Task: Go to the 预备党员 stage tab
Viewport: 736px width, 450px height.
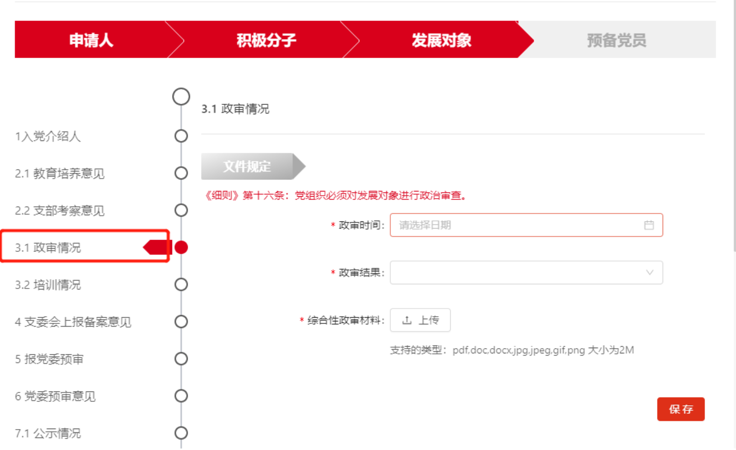Action: (x=616, y=40)
